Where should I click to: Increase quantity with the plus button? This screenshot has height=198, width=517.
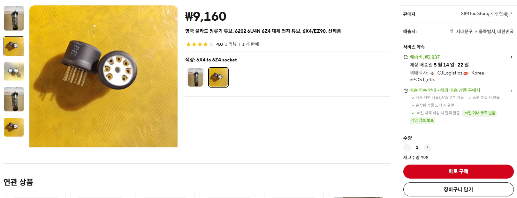428,147
